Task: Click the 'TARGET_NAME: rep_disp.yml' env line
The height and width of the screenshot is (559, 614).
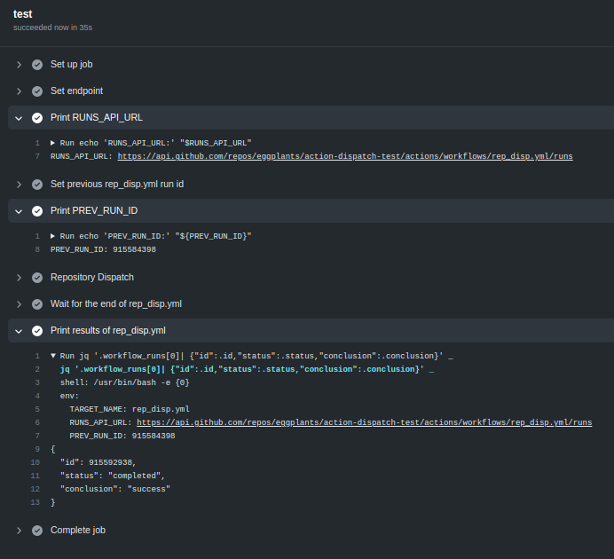Action: 130,409
